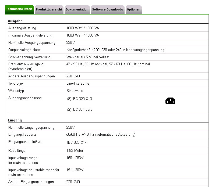Open the Dokumentation tab
The height and width of the screenshot is (187, 212).
click(77, 9)
